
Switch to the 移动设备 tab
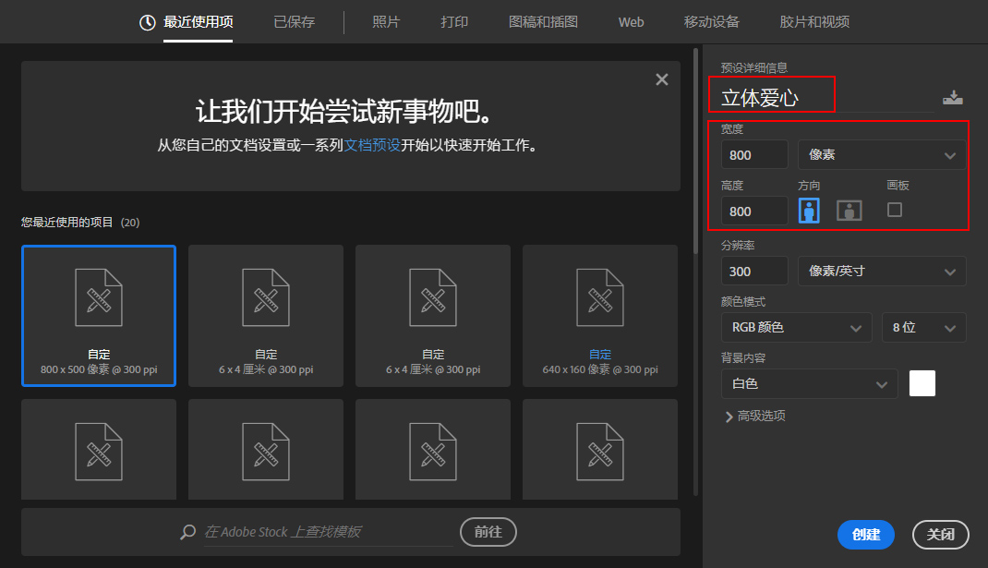[x=711, y=22]
